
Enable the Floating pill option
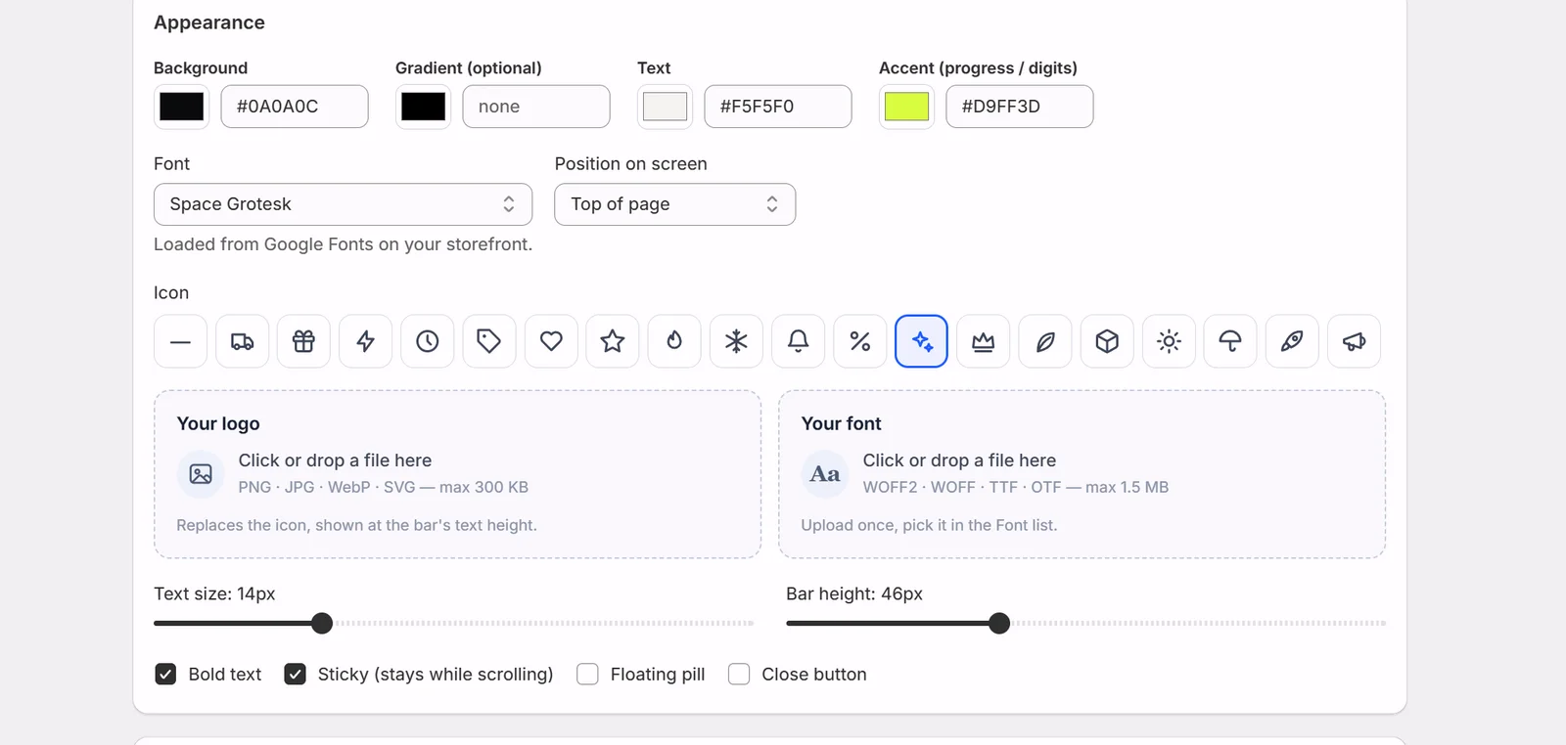587,675
